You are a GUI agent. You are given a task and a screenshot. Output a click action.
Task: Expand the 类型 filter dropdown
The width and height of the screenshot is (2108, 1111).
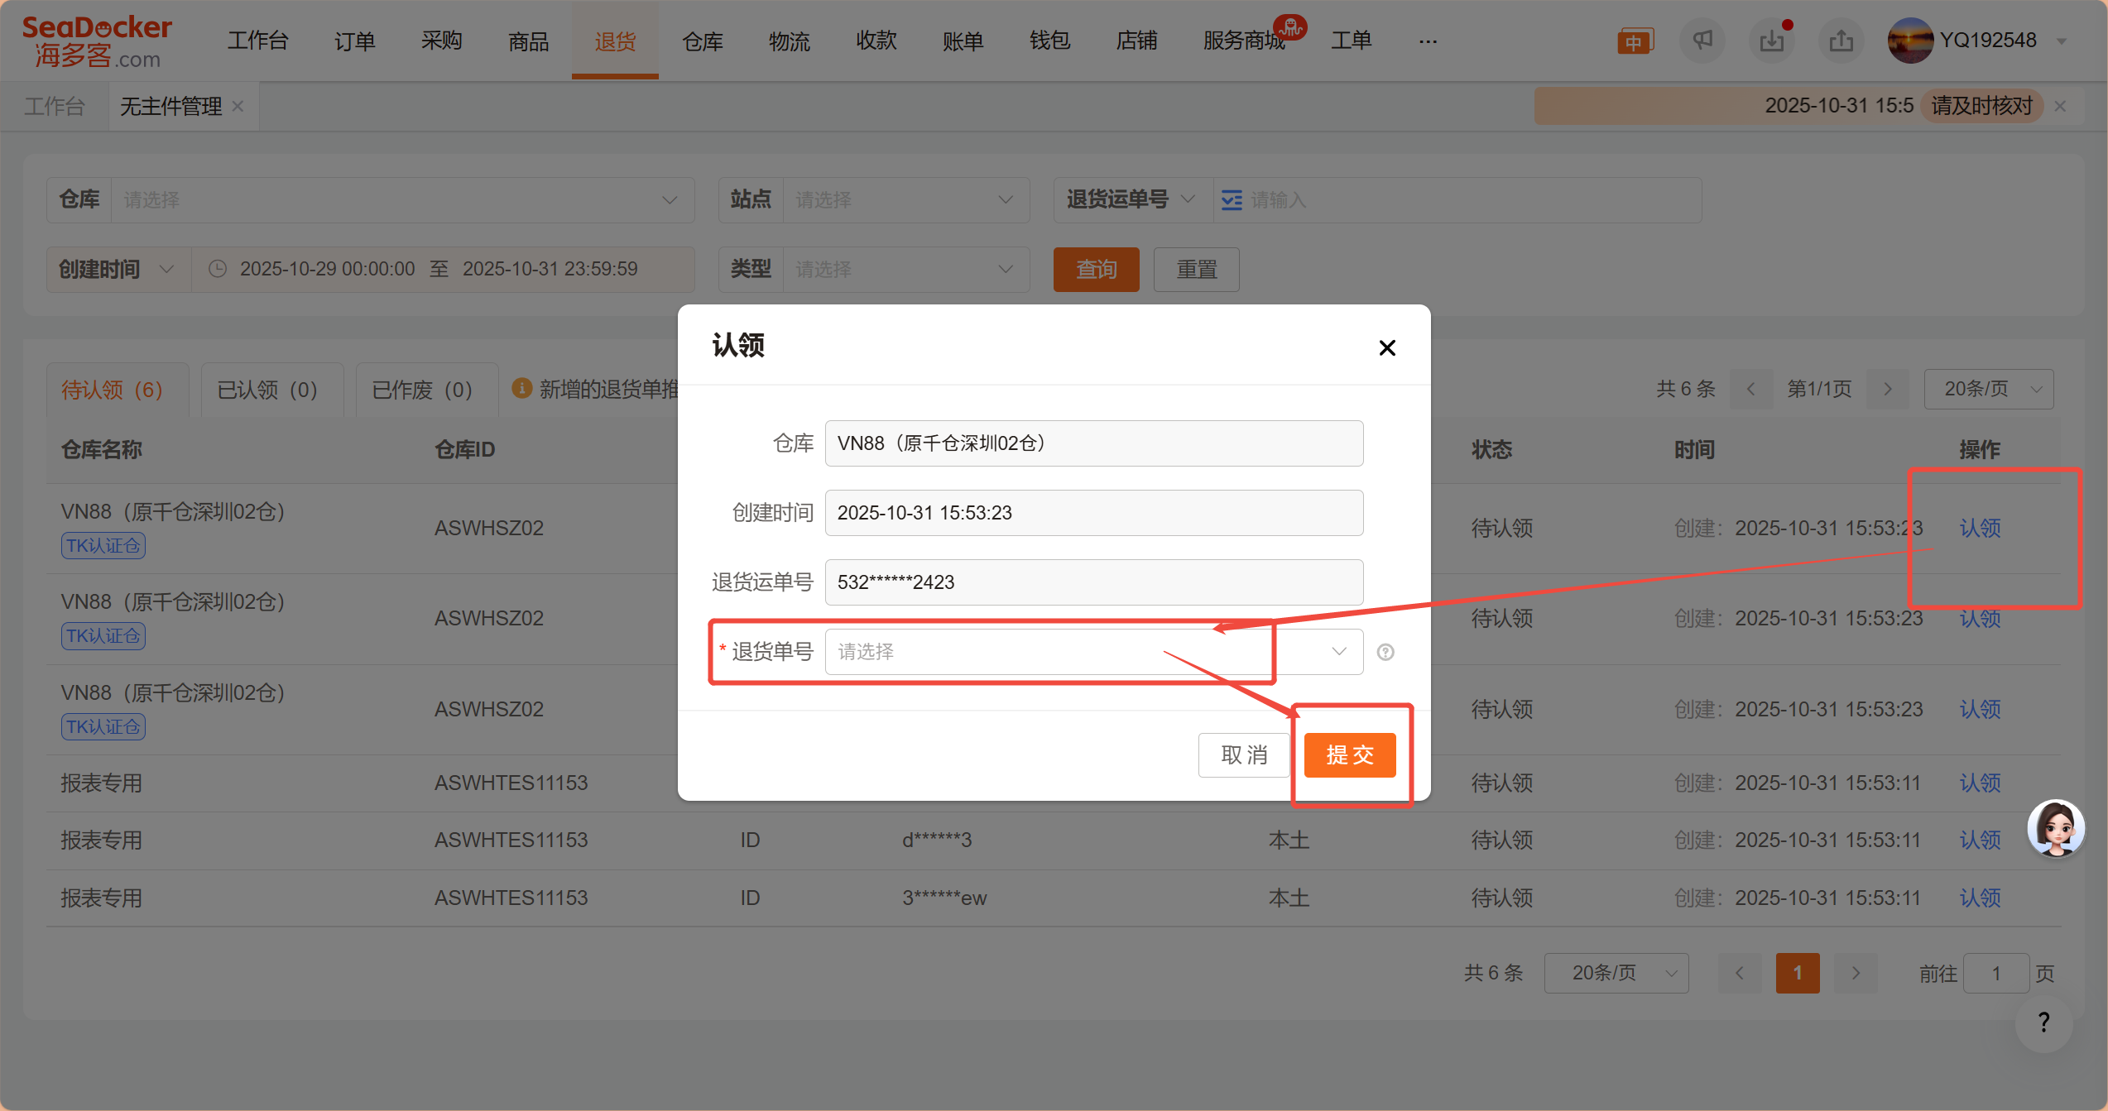click(x=905, y=270)
